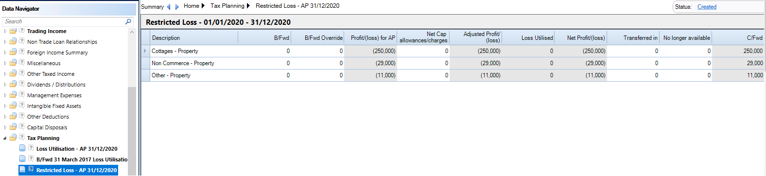This screenshot has width=766, height=176.
Task: Expand the Management Expenses tree node
Action: click(5, 95)
